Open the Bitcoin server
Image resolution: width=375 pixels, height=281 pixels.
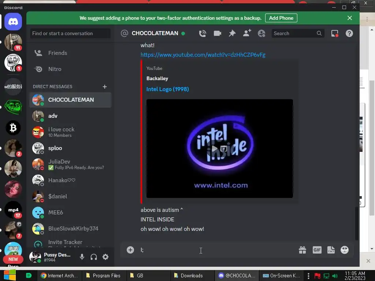click(x=13, y=128)
